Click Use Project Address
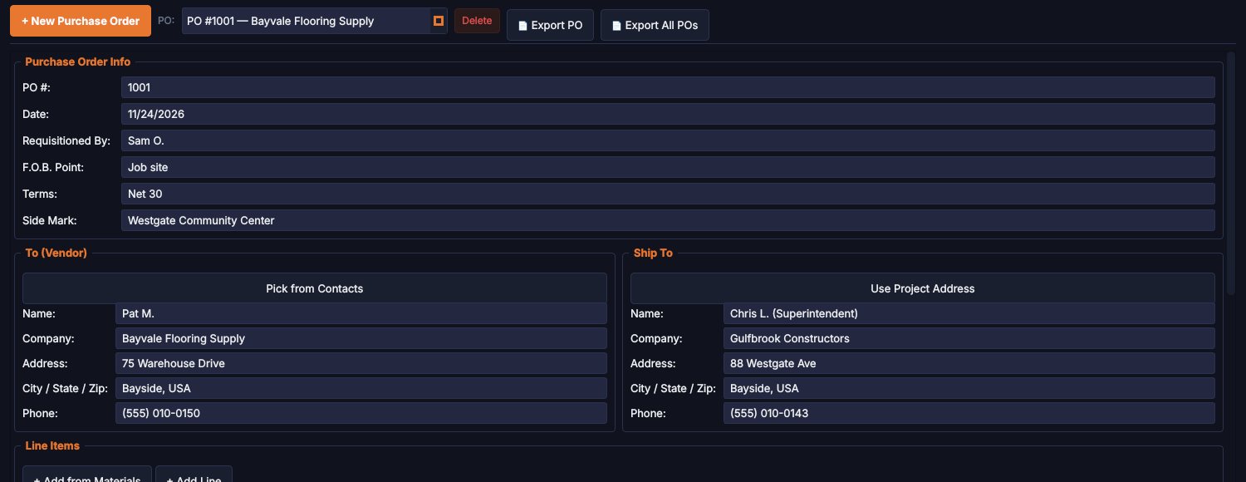Image resolution: width=1246 pixels, height=482 pixels. tap(923, 288)
